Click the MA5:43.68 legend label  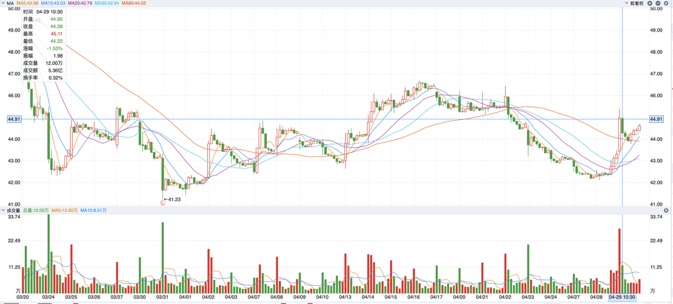point(28,4)
